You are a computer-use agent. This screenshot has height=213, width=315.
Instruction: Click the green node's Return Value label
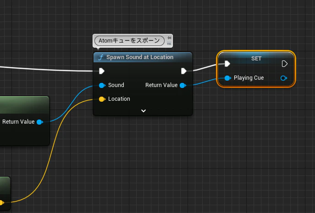pos(18,122)
